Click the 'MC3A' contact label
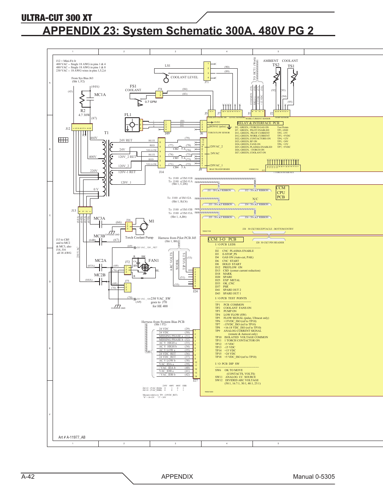The image size is (383, 496). click(x=99, y=218)
